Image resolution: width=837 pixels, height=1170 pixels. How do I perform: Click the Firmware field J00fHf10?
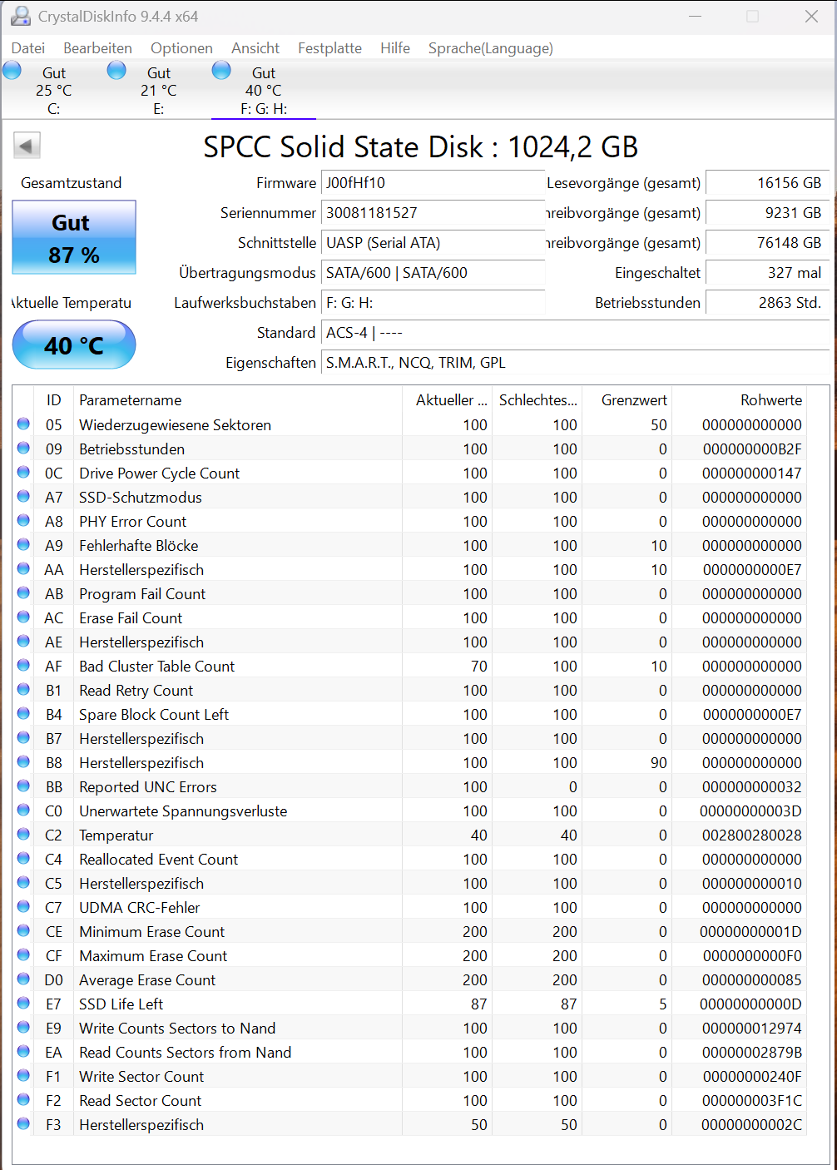433,183
